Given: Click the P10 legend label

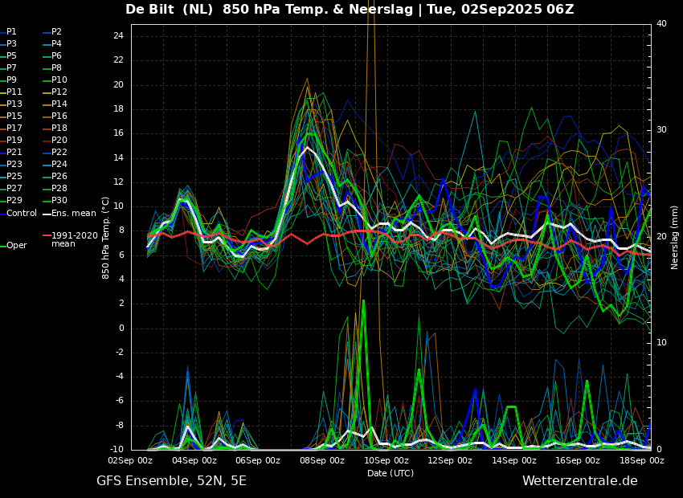Looking at the screenshot, I should 59,80.
